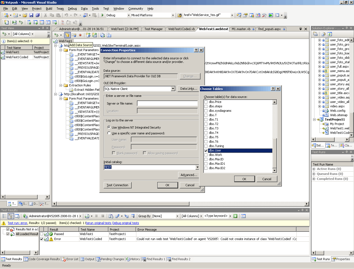Switch to the WebTest1Coded.vb tab
This screenshot has width=354, height=269.
click(181, 29)
